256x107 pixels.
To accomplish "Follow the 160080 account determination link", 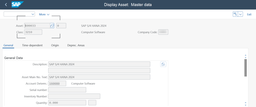I will 54,84.
